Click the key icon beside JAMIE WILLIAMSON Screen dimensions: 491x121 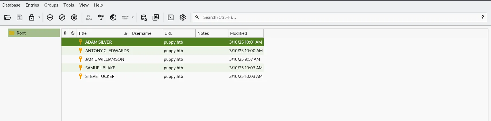(81, 59)
